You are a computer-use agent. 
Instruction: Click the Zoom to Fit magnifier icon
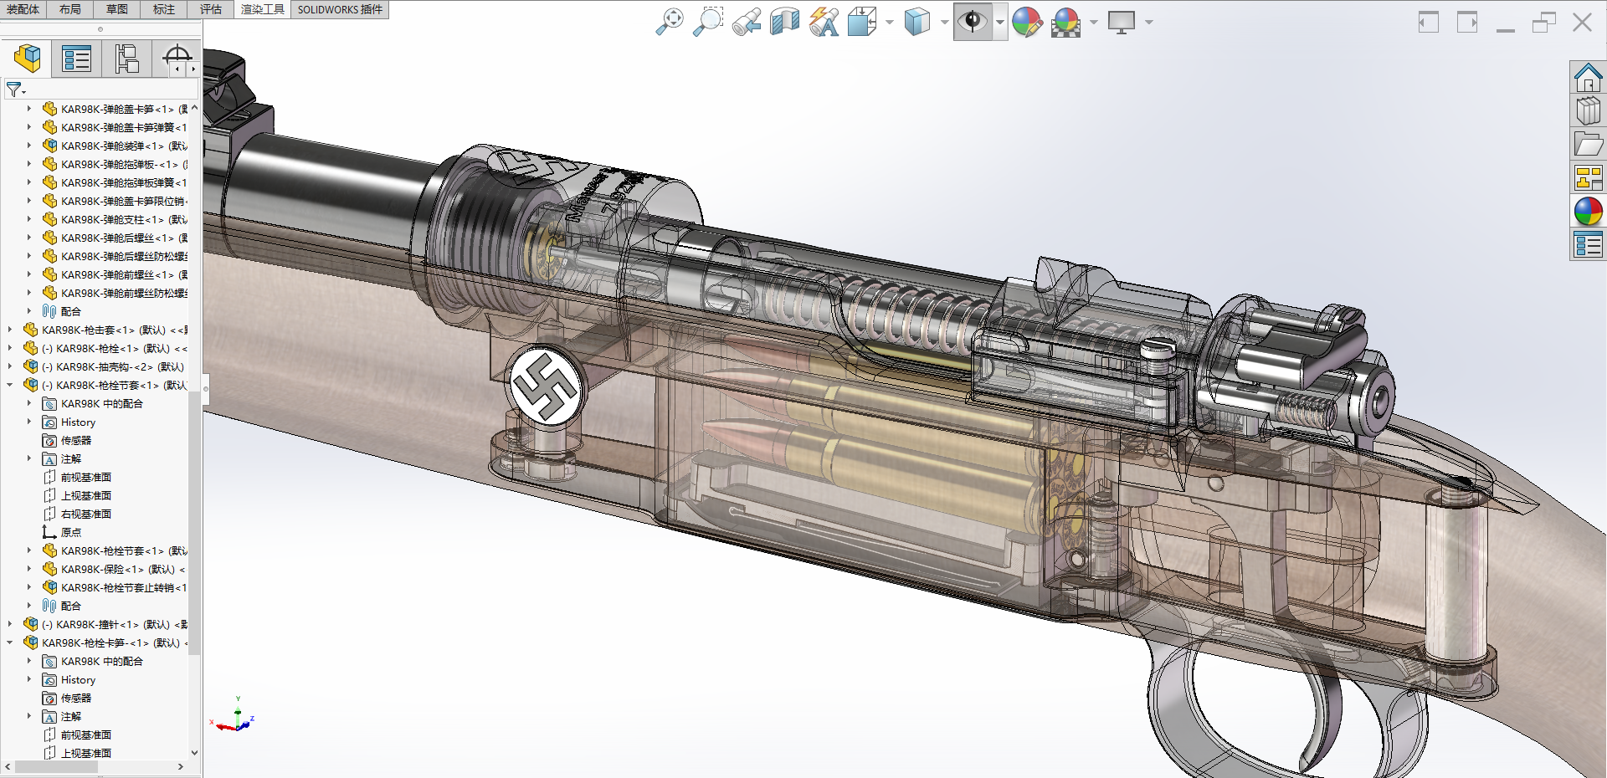[669, 22]
